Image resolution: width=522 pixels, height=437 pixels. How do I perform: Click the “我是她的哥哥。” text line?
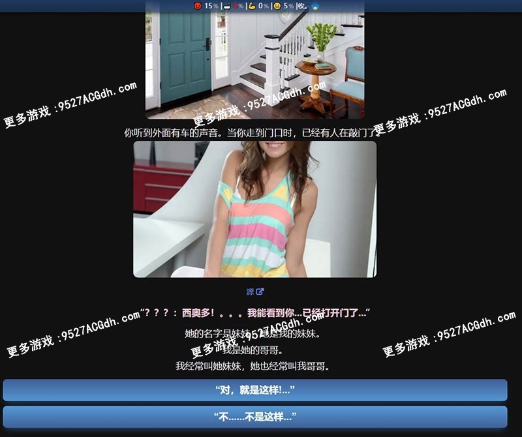click(254, 350)
